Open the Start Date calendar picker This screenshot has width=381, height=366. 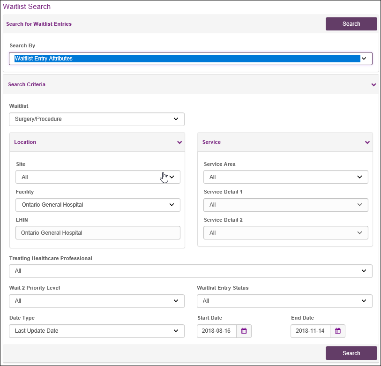244,331
